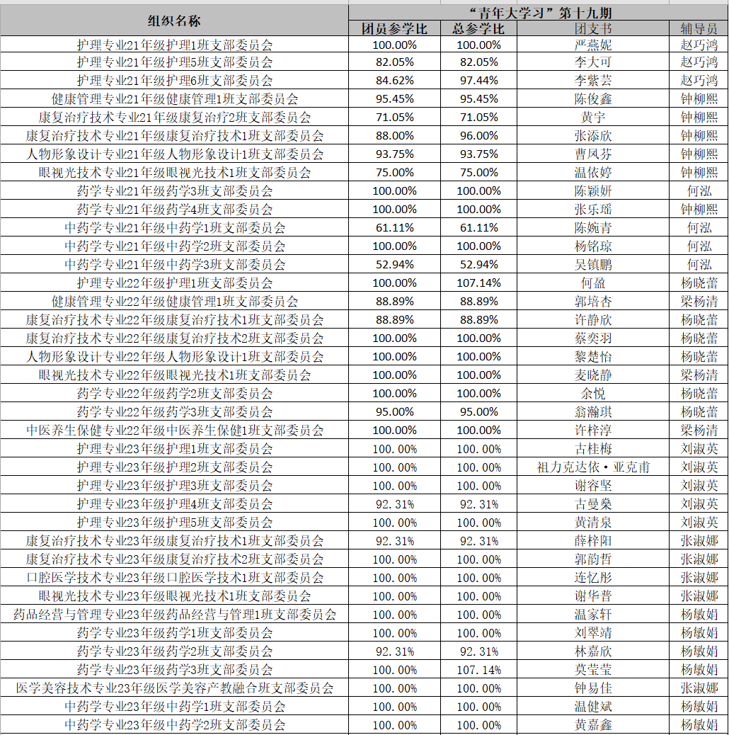Click the cell containing 祖力克达依·亚克甫
This screenshot has width=729, height=735.
coord(592,467)
